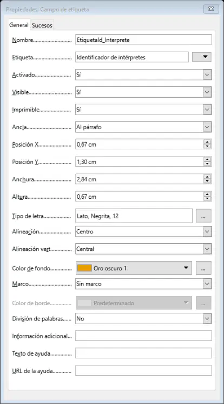
Task: Open the División de palabras dropdown
Action: point(207,319)
